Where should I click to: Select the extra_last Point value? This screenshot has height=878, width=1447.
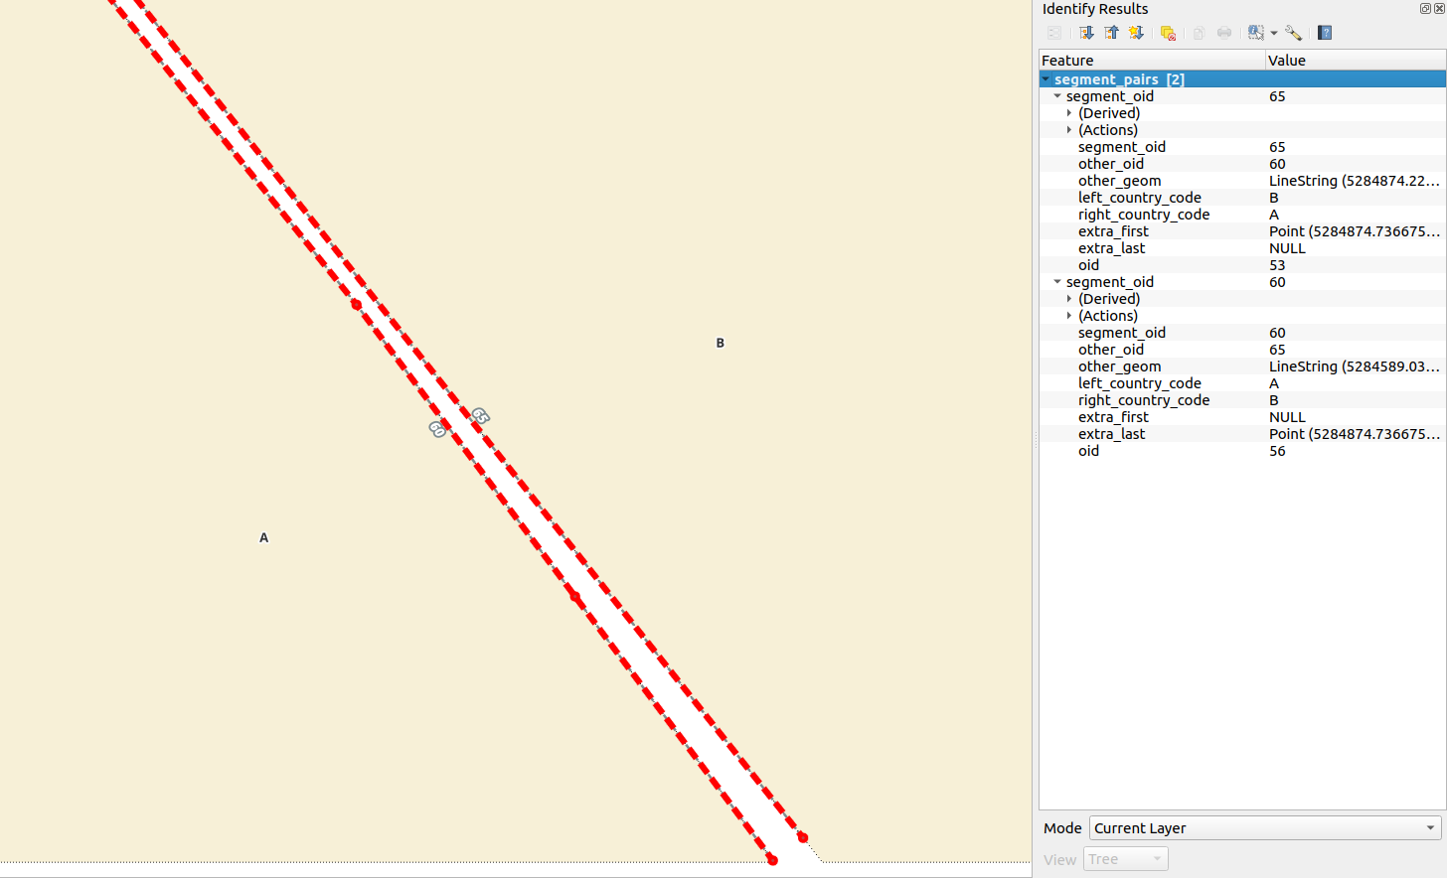[x=1354, y=434]
